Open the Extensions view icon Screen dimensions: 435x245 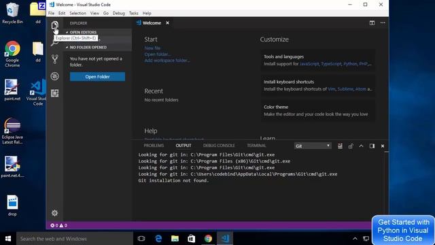[x=54, y=93]
